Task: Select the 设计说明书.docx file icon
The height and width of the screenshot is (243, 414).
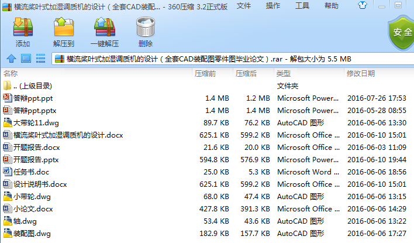Action: 8,184
